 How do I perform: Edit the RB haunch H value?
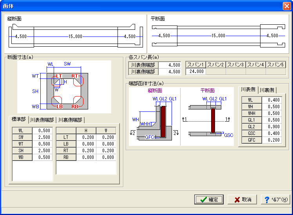[x=86, y=157]
